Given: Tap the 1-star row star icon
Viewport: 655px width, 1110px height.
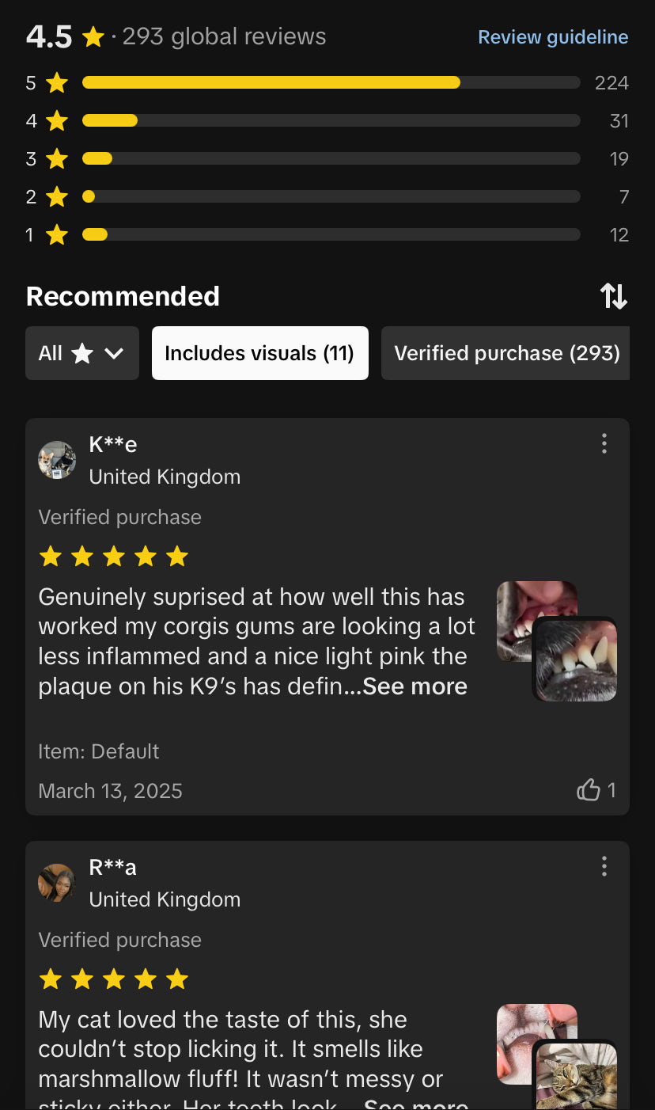Looking at the screenshot, I should (x=57, y=234).
